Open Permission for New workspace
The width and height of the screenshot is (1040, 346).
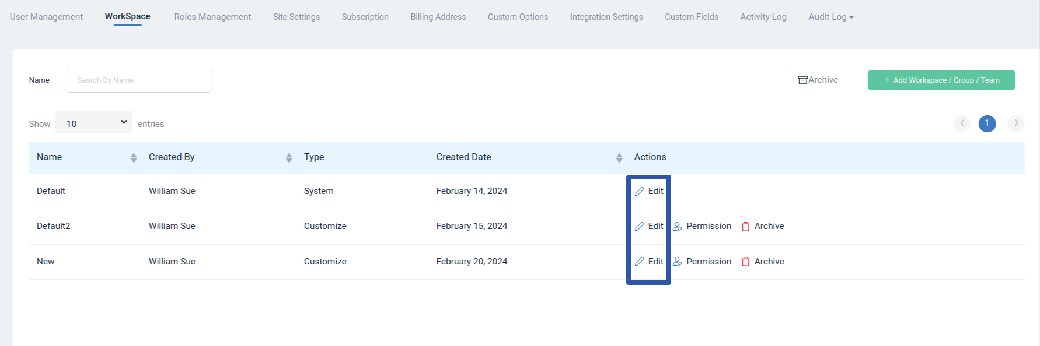point(702,262)
